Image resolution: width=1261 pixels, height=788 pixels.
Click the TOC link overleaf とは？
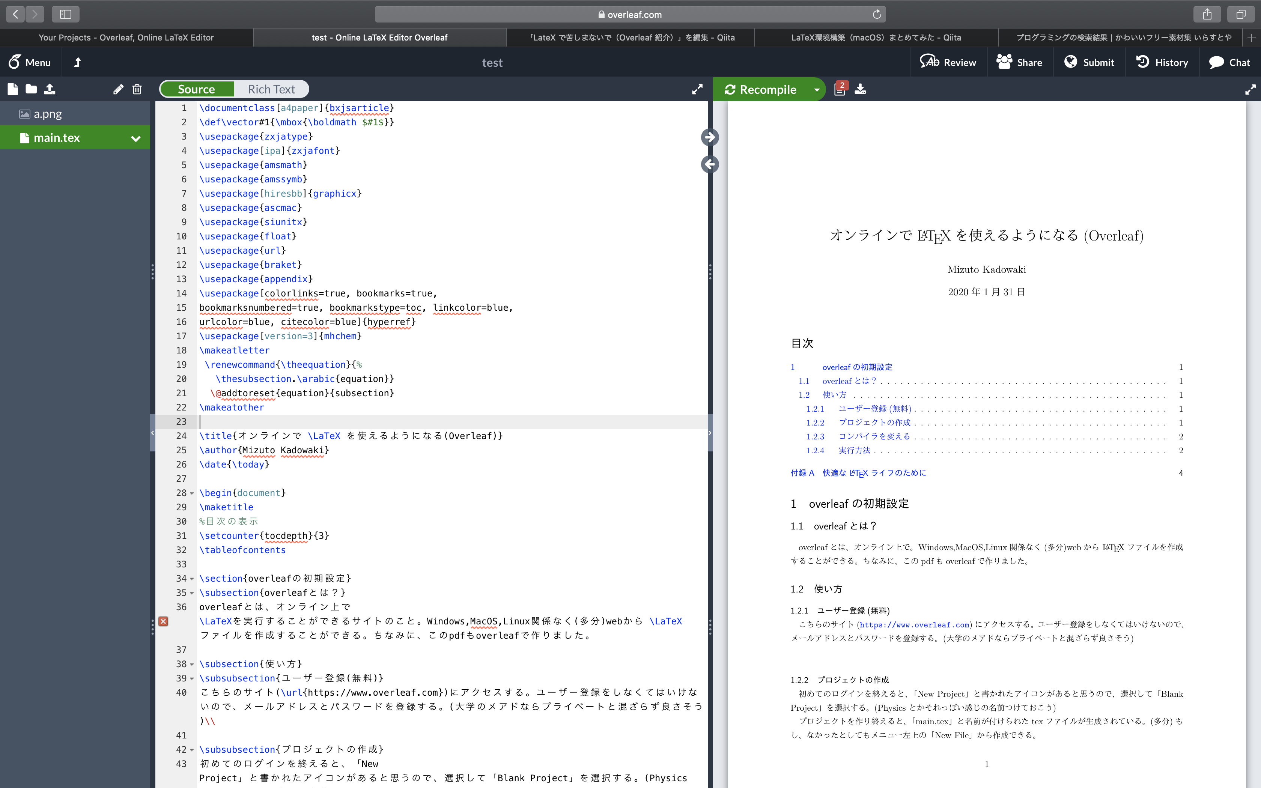849,381
